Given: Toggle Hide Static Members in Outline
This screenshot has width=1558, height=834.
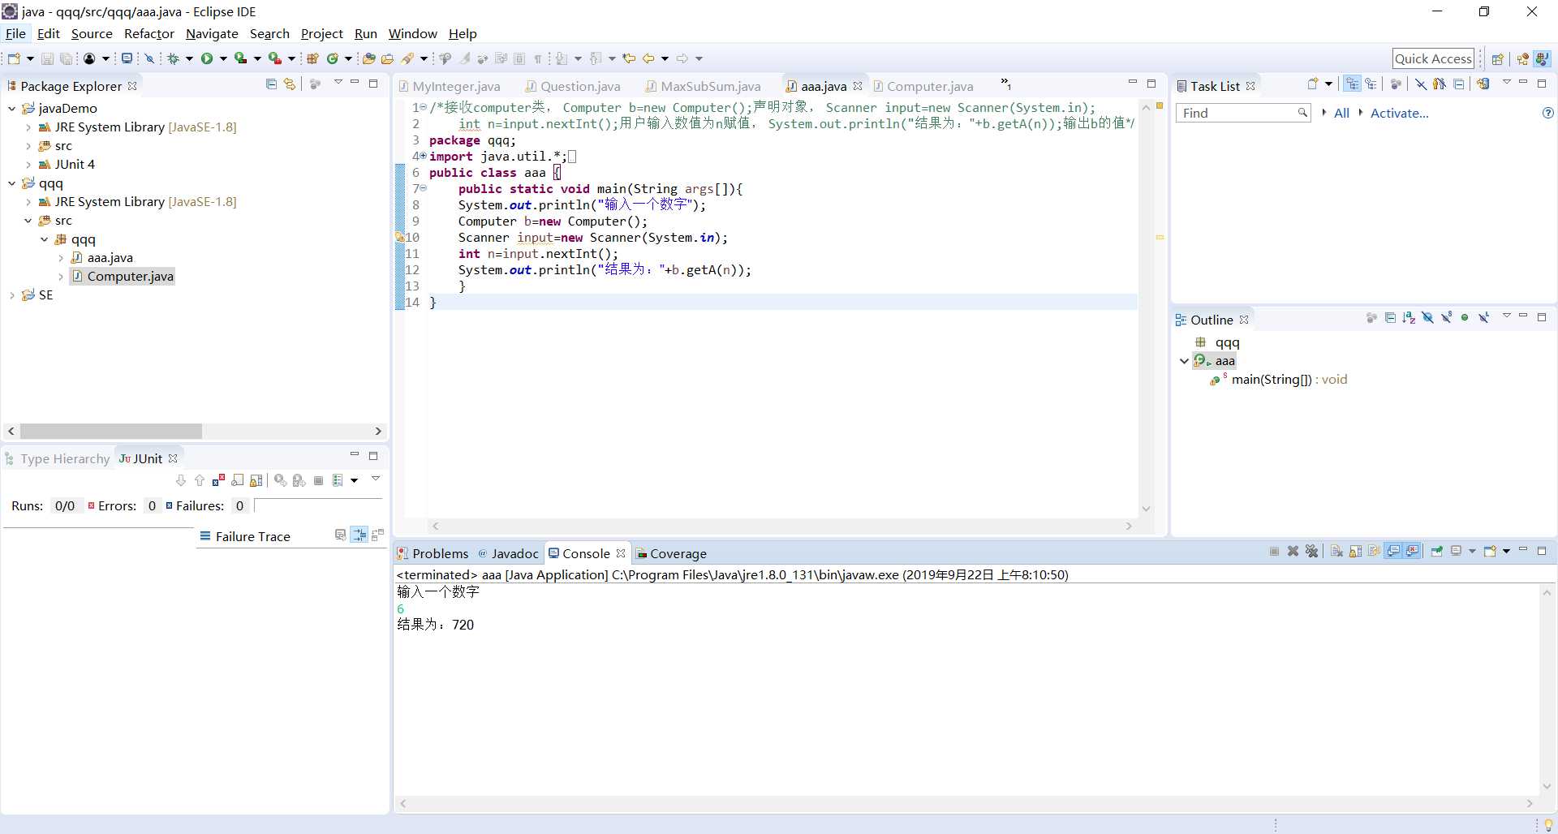Looking at the screenshot, I should pos(1446,317).
